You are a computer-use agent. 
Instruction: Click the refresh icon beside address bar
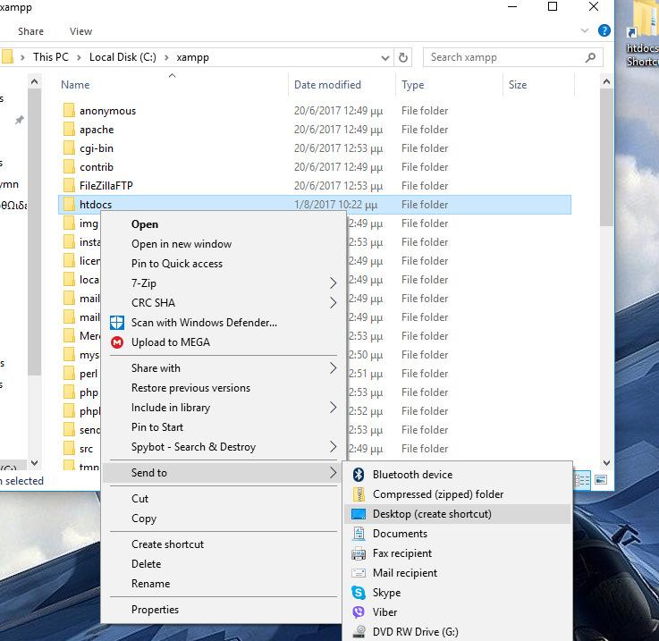pyautogui.click(x=402, y=57)
